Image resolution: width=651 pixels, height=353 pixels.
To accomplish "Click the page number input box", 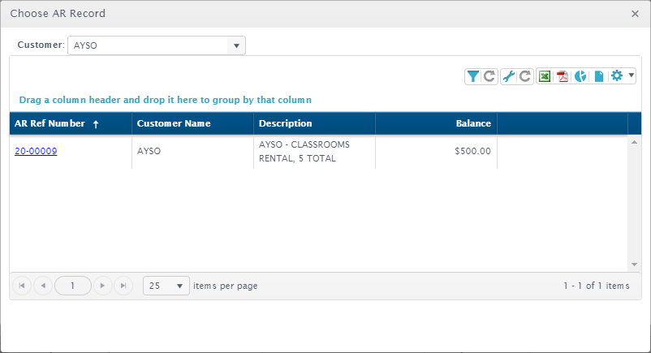I will click(x=73, y=286).
